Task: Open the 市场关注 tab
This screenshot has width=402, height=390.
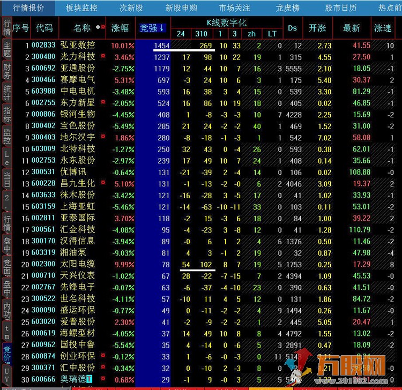Action: pyautogui.click(x=234, y=8)
